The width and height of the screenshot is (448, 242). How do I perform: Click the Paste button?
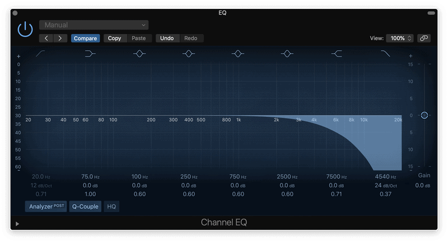(139, 38)
